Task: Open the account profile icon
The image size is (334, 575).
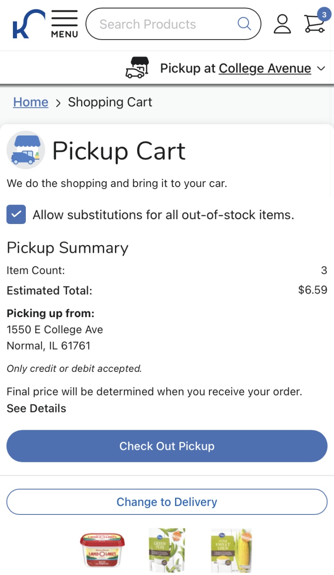Action: point(282,24)
